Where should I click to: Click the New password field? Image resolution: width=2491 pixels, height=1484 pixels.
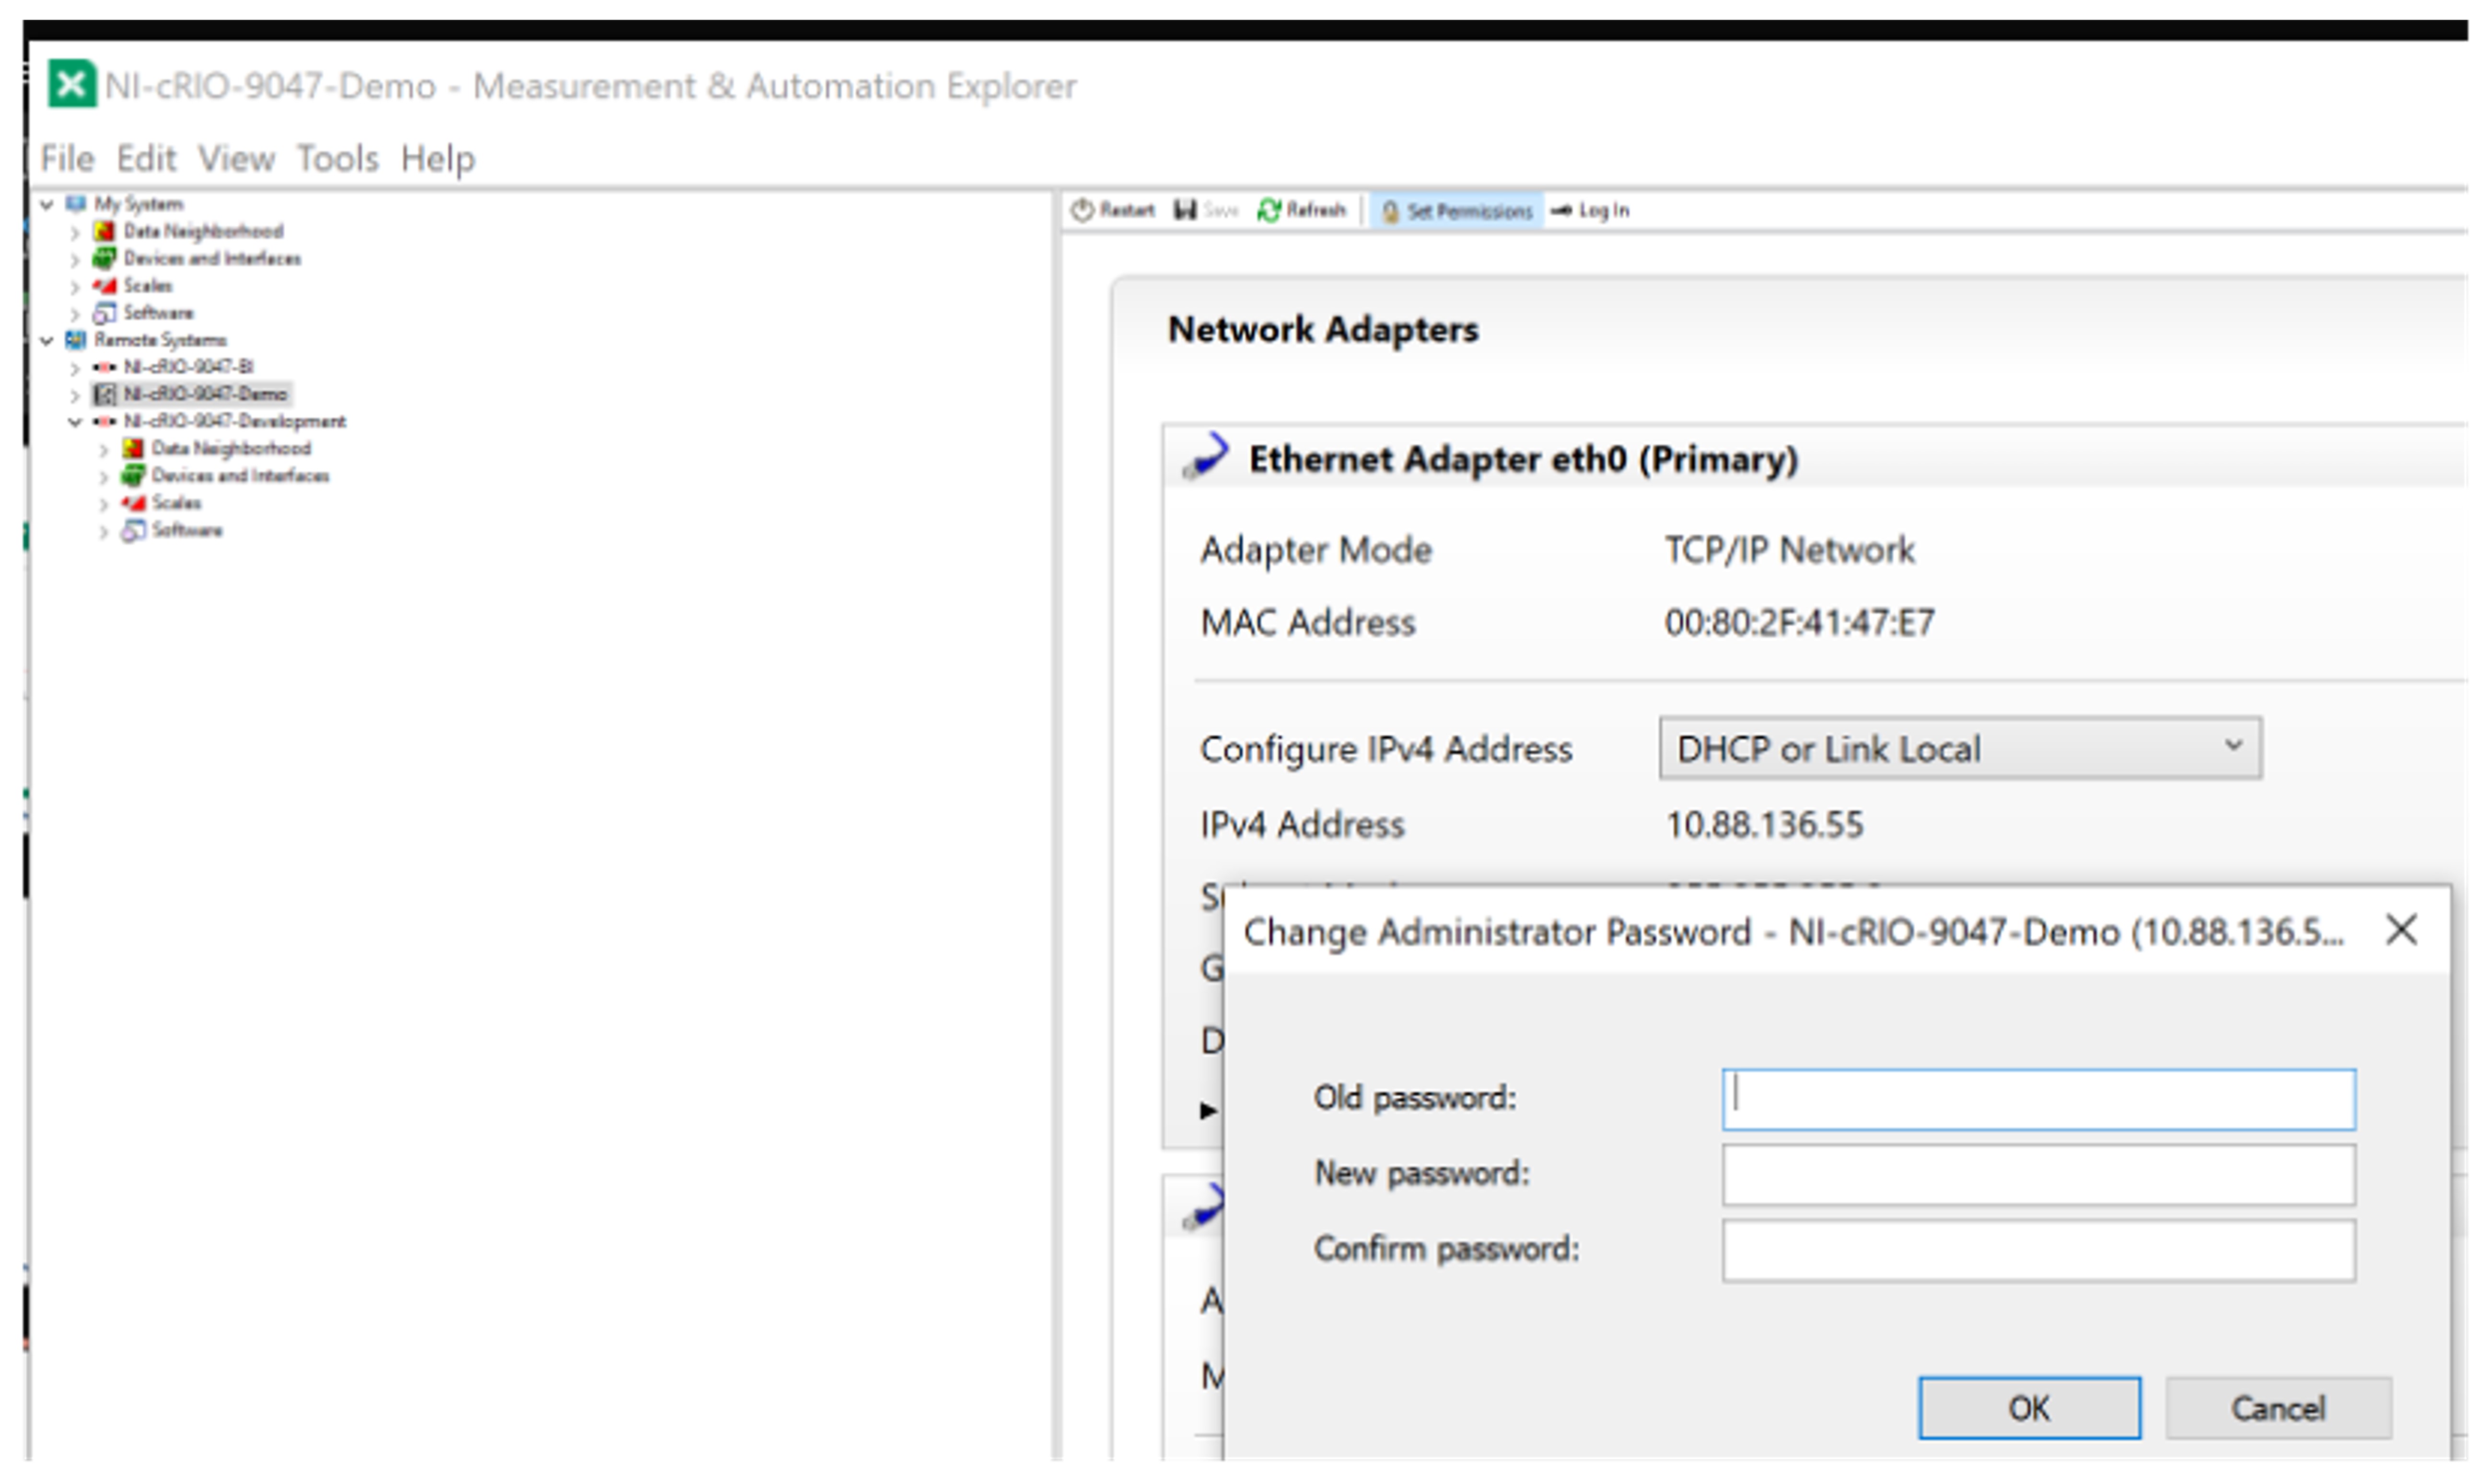tap(2037, 1174)
